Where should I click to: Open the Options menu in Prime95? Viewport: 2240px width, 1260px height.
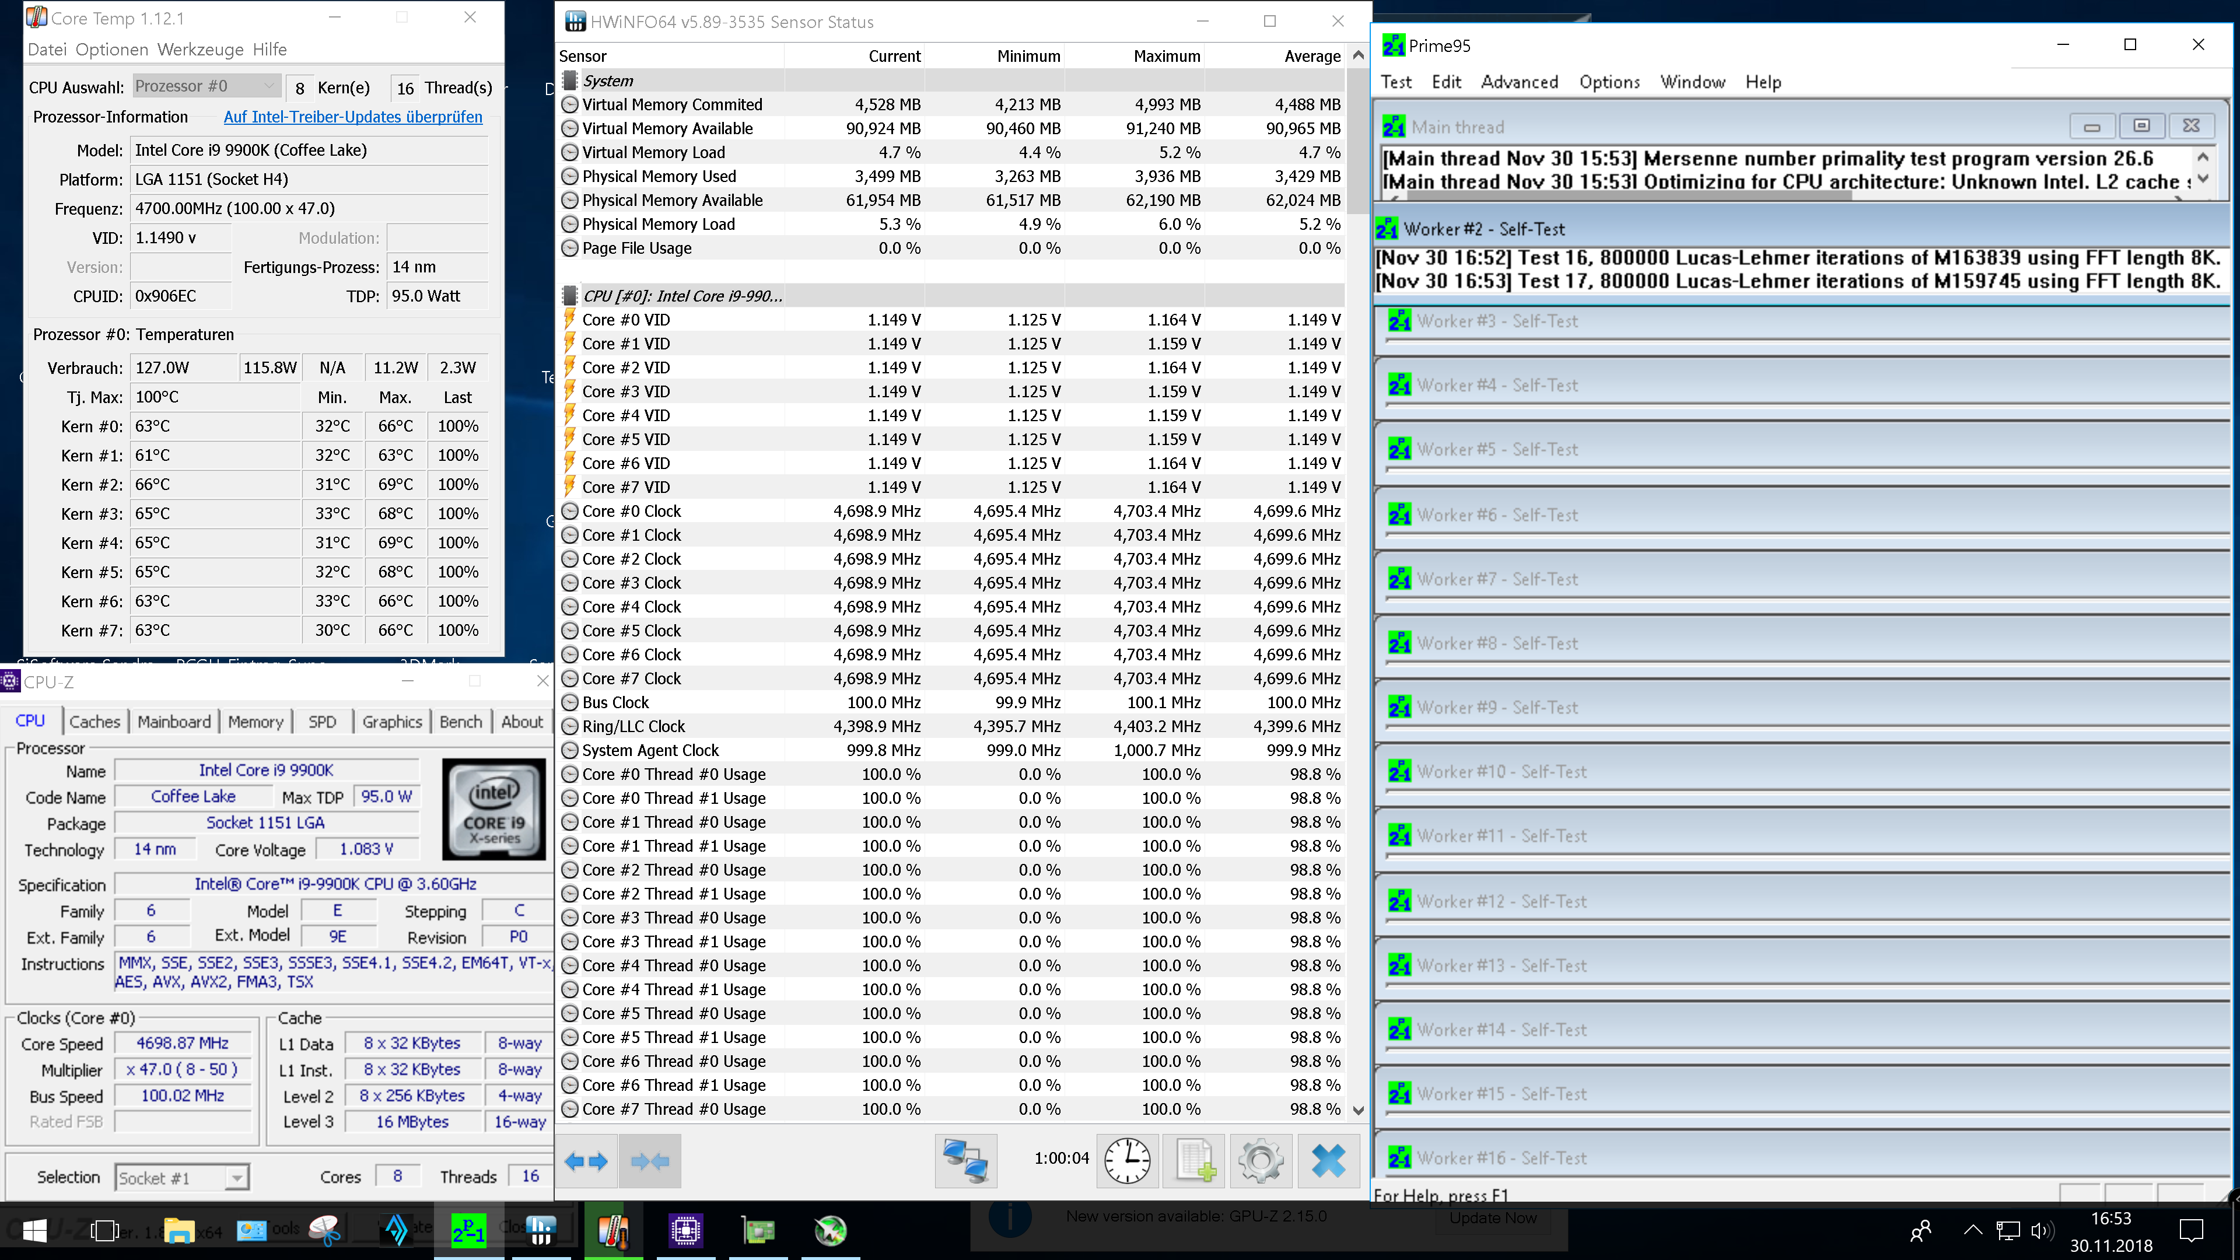pyautogui.click(x=1609, y=82)
